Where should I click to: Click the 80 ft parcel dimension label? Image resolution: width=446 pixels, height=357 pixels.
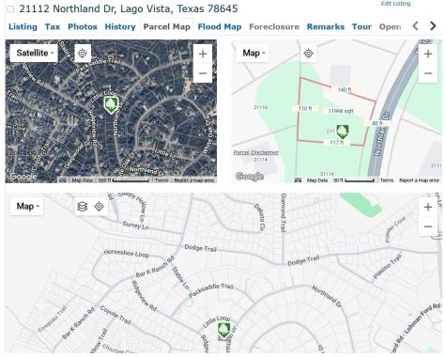tap(377, 123)
